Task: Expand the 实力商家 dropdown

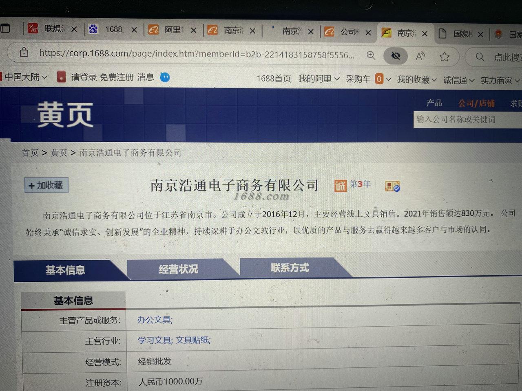Action: pos(500,80)
